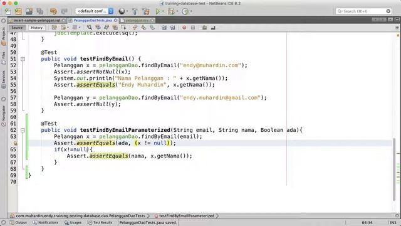Open the third editor file tab
The height and width of the screenshot is (226, 401).
tap(137, 20)
